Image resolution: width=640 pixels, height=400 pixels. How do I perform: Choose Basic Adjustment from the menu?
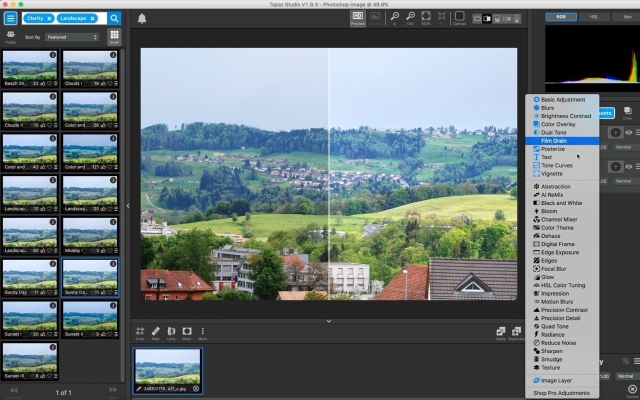562,99
